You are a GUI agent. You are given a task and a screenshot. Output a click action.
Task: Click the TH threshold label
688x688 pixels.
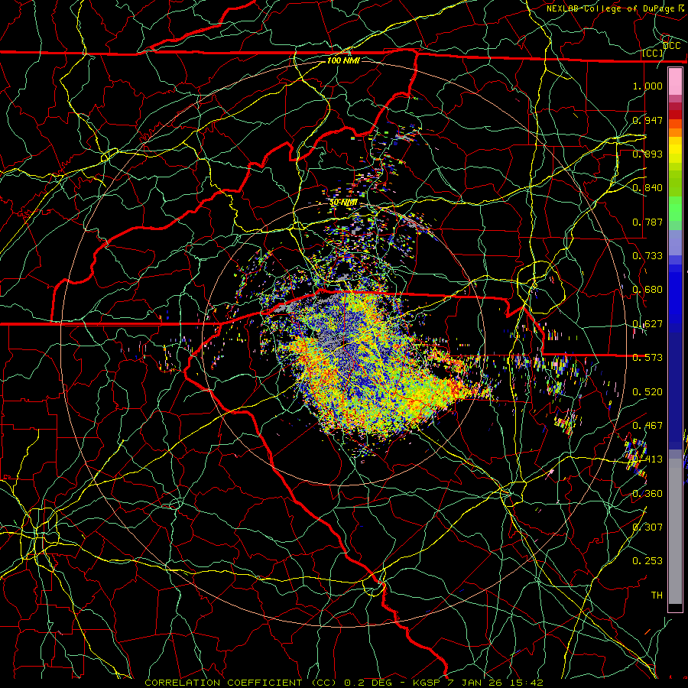[657, 595]
